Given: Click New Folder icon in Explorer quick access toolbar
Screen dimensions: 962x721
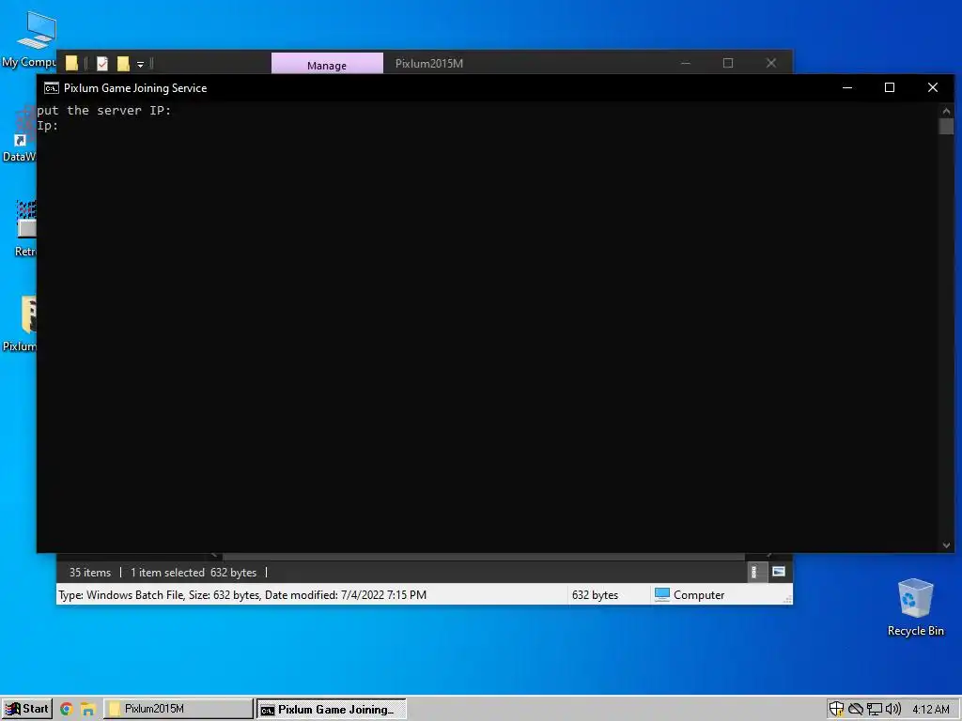Looking at the screenshot, I should pyautogui.click(x=123, y=63).
